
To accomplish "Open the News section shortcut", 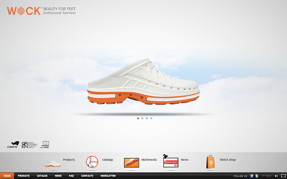I will 185,159.
